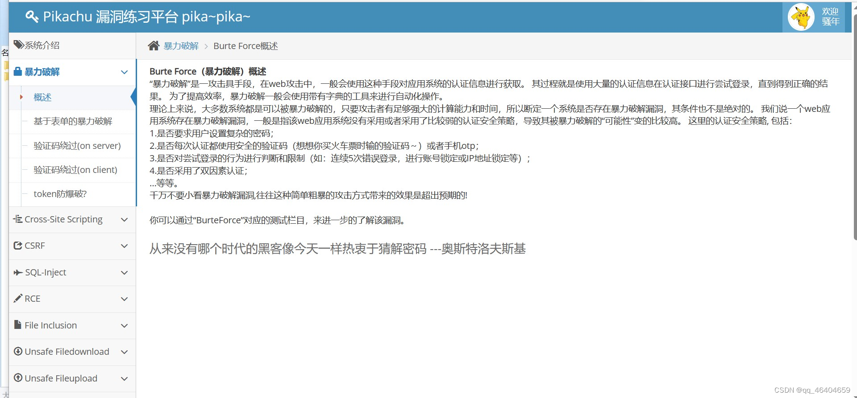The width and height of the screenshot is (857, 398).
Task: Click the Unsafe Fileupload upload icon
Action: [x=18, y=377]
